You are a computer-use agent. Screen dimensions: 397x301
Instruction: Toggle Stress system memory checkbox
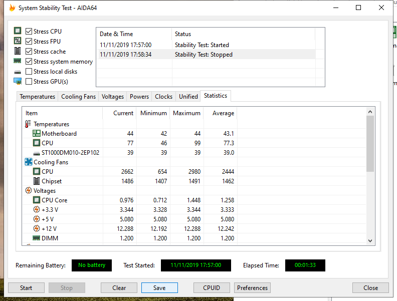[x=29, y=62]
